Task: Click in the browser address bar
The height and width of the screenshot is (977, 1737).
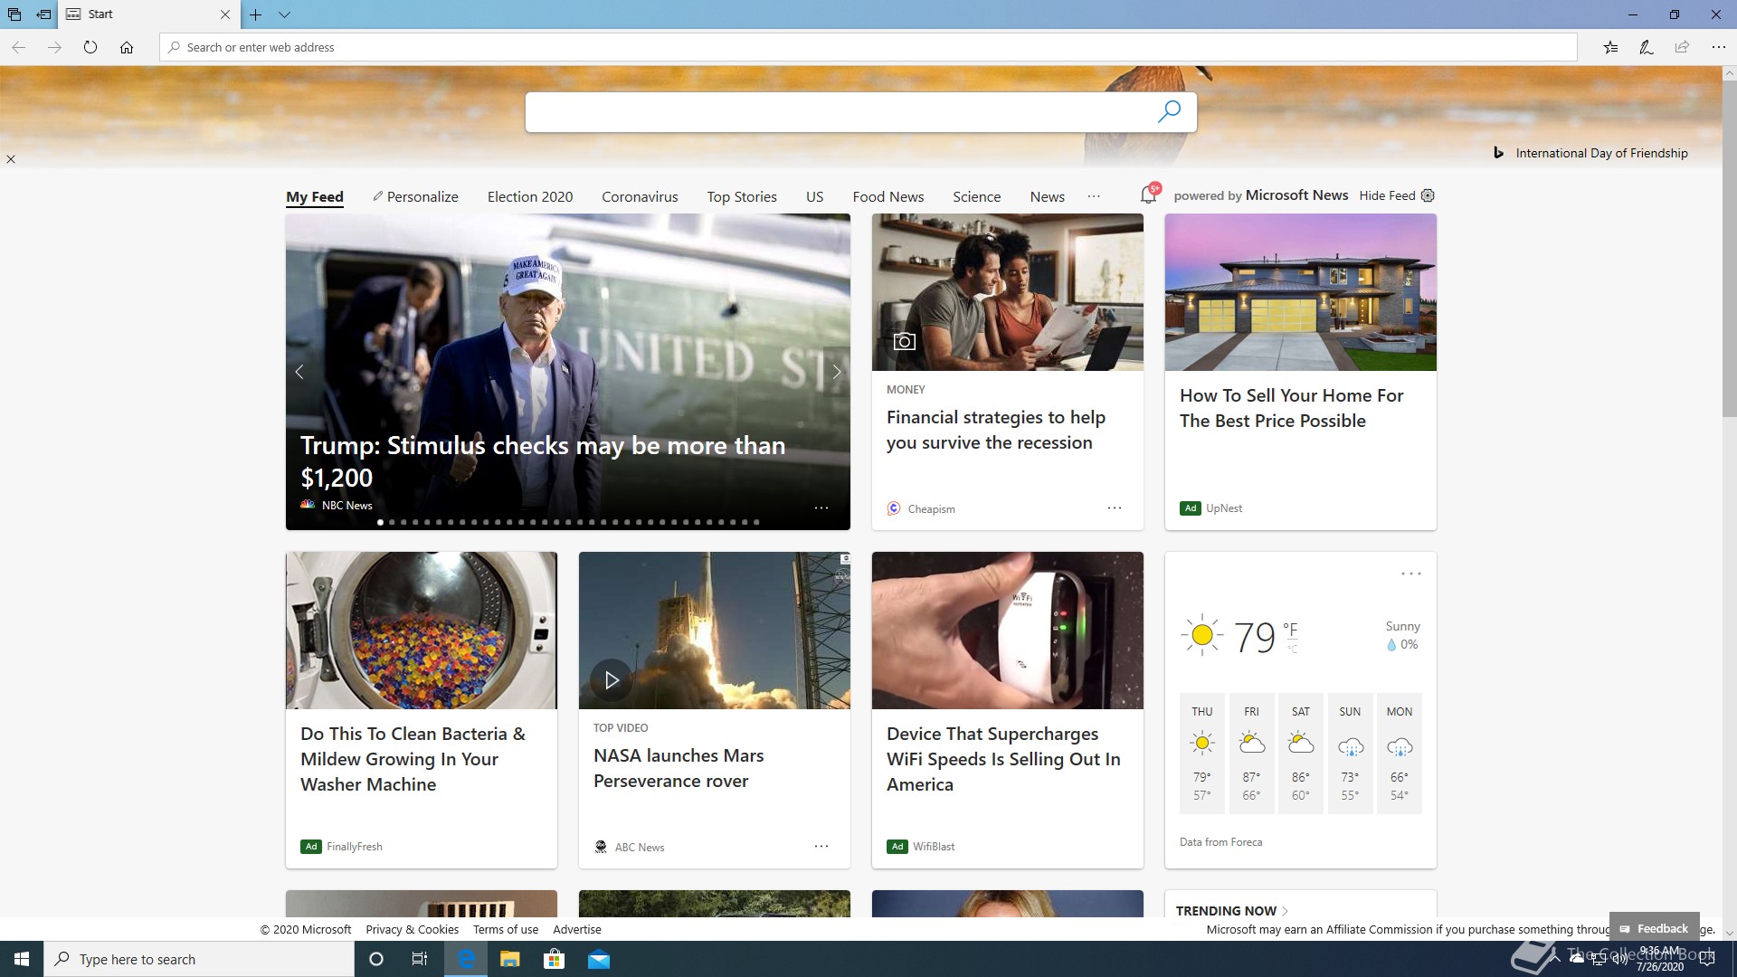Action: pyautogui.click(x=868, y=47)
